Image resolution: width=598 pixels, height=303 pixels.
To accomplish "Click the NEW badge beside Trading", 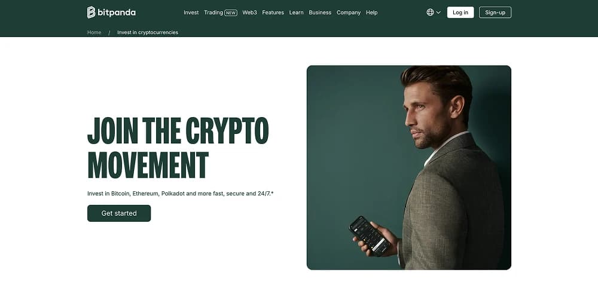I will [231, 13].
